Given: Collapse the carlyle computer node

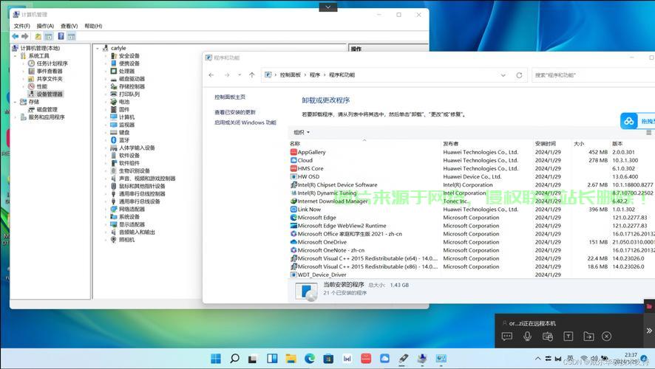Looking at the screenshot, I should (98, 49).
